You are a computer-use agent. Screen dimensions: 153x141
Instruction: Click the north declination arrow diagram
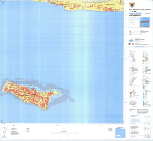click(x=5, y=131)
